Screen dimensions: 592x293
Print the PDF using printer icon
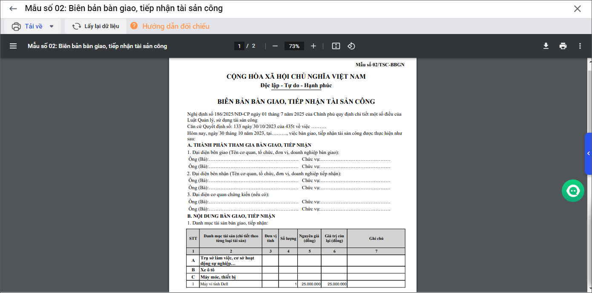click(563, 46)
